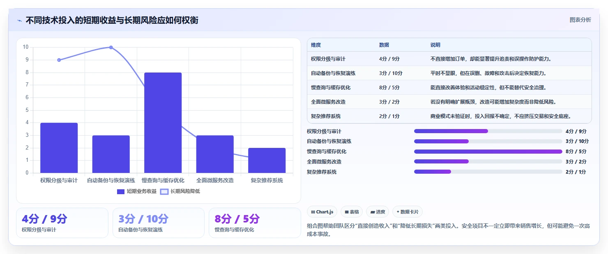Click the 慢查询与缓存优化 progress bar
Image resolution: width=608 pixels, height=254 pixels.
[488, 152]
